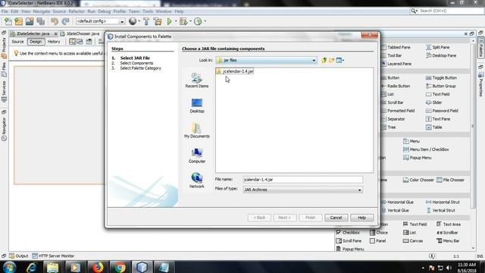
Task: Open the File menu
Action: point(5,11)
